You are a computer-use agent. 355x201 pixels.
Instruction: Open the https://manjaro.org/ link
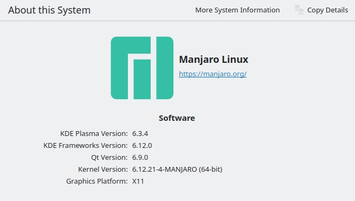pyautogui.click(x=212, y=74)
